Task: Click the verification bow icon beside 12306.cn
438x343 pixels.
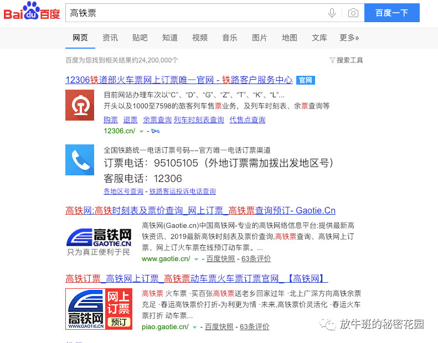Action: (x=155, y=131)
